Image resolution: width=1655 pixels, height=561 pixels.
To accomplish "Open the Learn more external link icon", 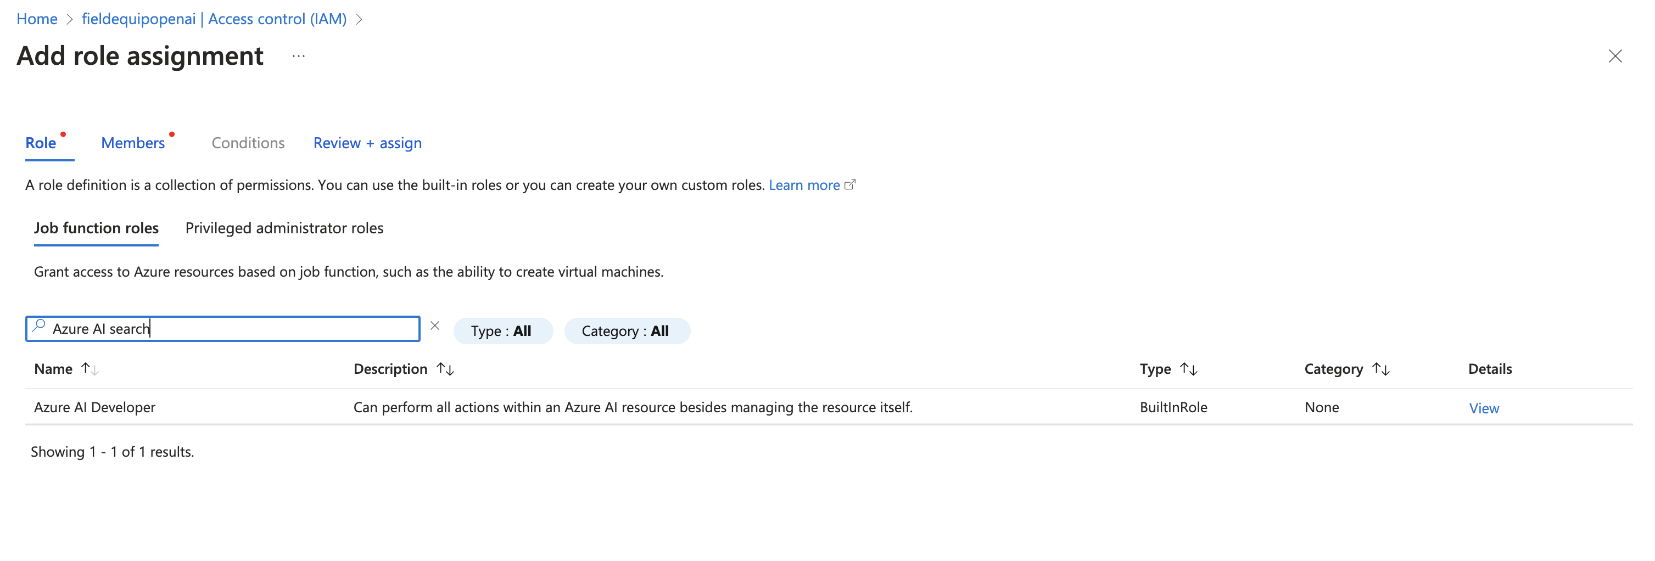I will point(850,184).
